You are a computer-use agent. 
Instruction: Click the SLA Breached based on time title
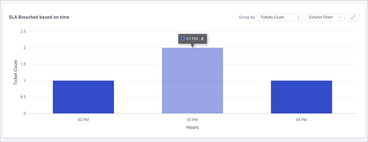point(39,17)
